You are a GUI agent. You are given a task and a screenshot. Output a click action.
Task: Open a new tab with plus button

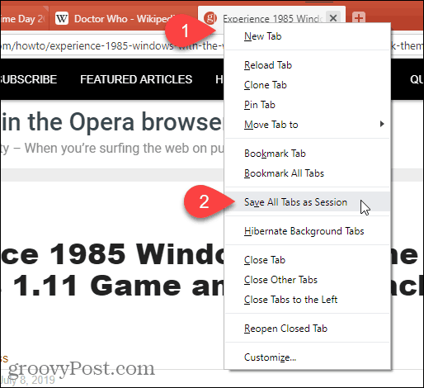[359, 18]
